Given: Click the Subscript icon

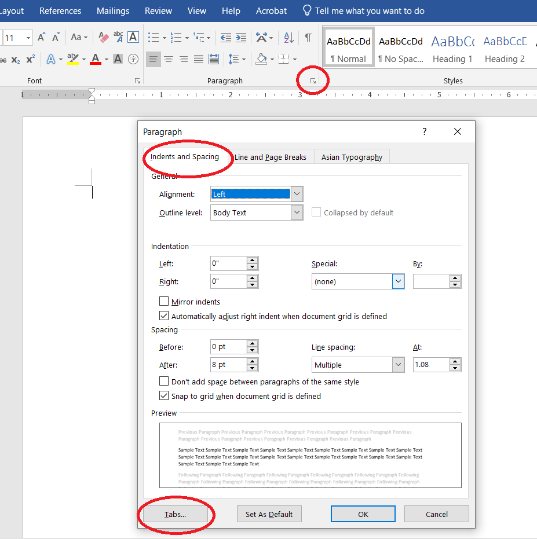Looking at the screenshot, I should pos(14,59).
